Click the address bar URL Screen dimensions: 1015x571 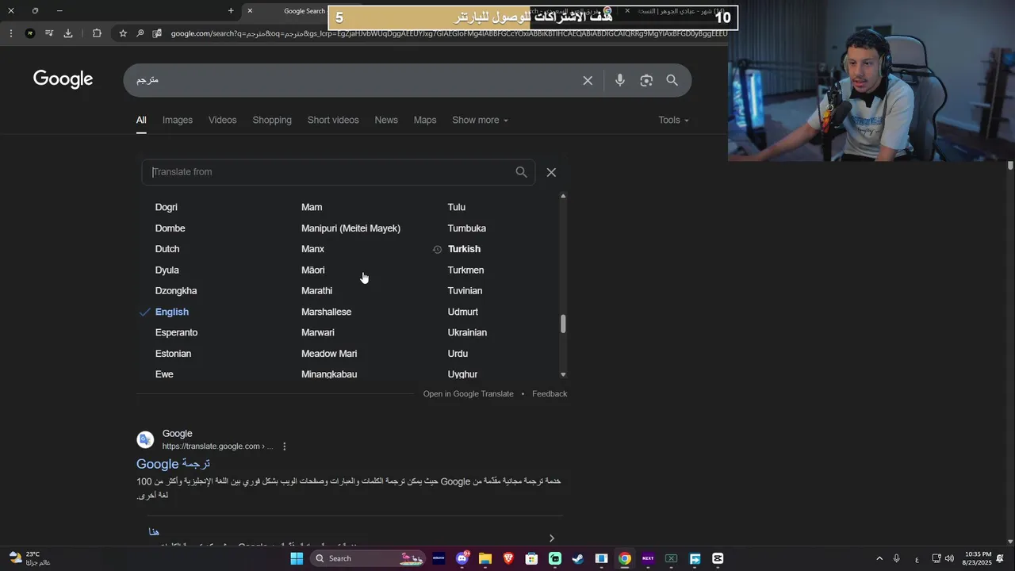[x=448, y=33]
